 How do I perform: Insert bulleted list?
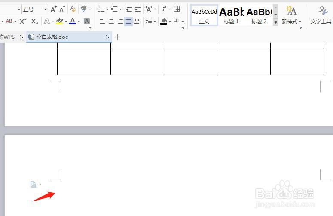pyautogui.click(x=101, y=9)
